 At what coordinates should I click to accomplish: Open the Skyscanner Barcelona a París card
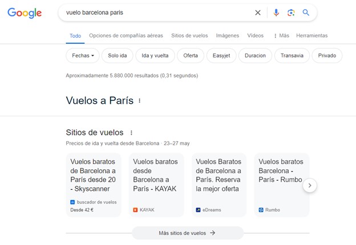(x=94, y=185)
